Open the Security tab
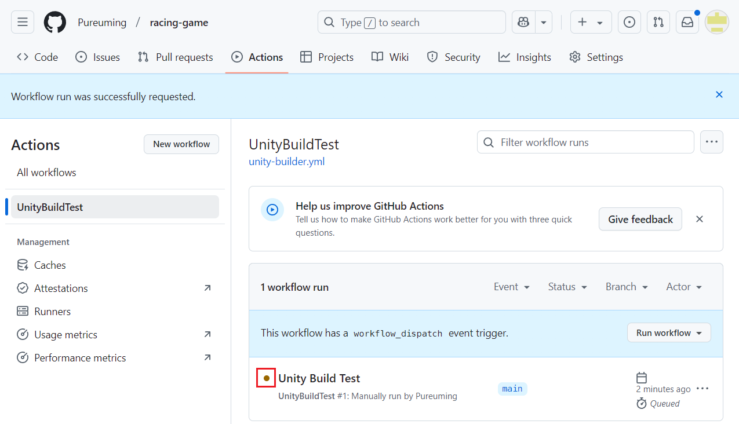The image size is (739, 424). pyautogui.click(x=454, y=57)
